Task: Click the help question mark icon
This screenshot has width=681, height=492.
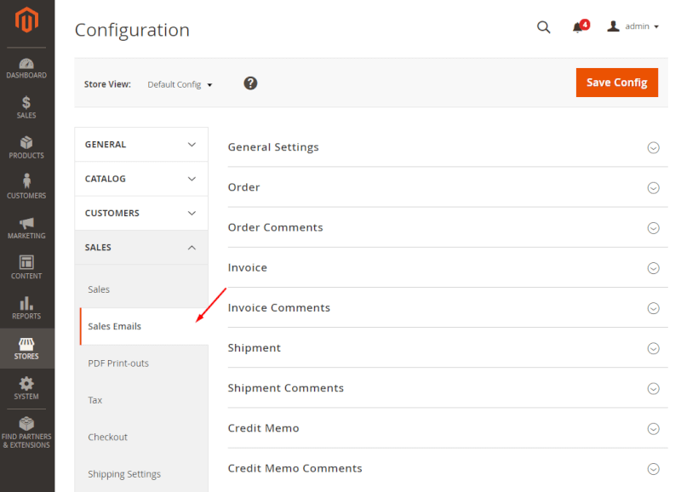Action: tap(249, 83)
